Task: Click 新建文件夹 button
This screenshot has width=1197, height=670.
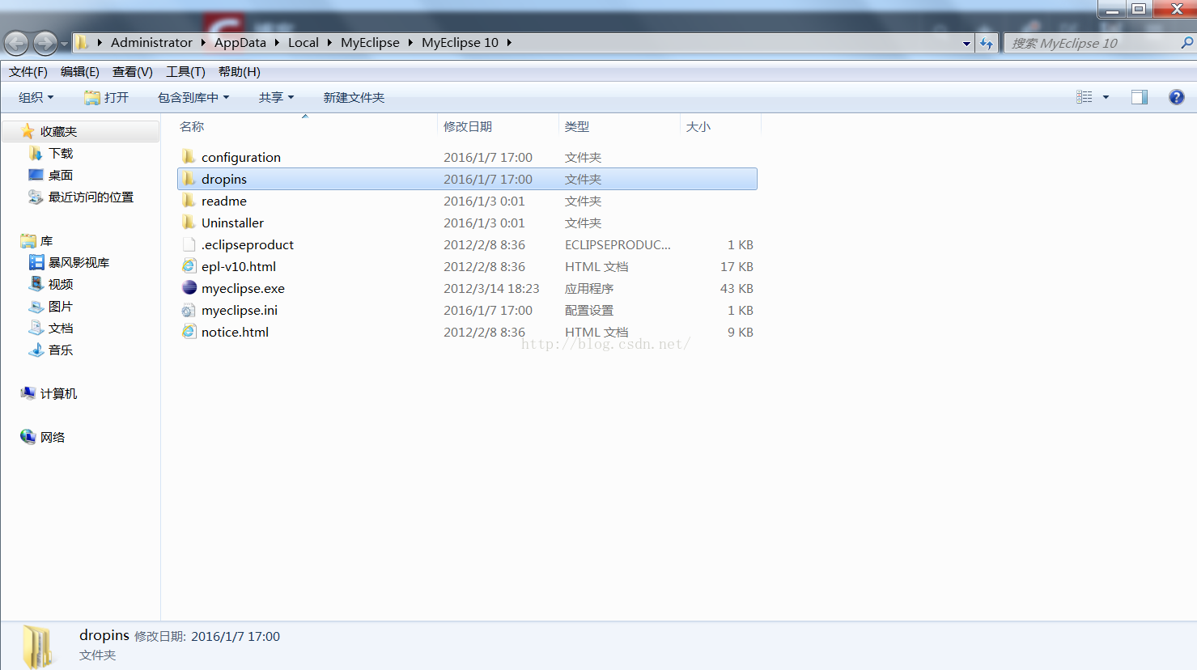Action: [x=354, y=97]
